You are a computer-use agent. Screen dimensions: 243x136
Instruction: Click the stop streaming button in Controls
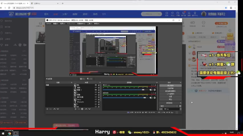point(170,86)
